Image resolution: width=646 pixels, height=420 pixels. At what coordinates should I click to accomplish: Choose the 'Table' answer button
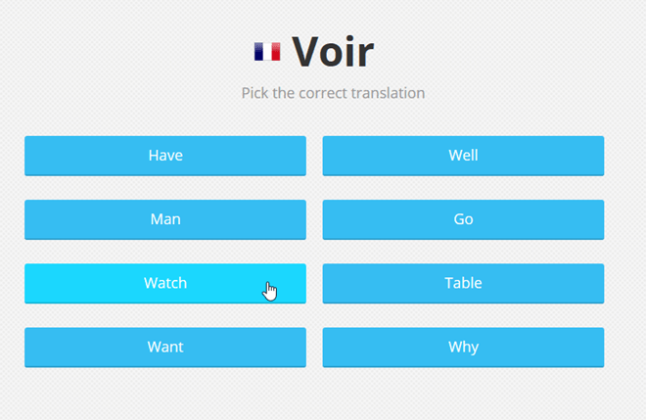[x=463, y=283]
